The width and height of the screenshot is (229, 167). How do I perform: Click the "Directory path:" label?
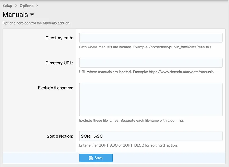pos(59,38)
